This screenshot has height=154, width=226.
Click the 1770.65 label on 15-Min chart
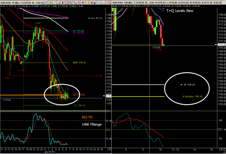[x=7, y=100]
